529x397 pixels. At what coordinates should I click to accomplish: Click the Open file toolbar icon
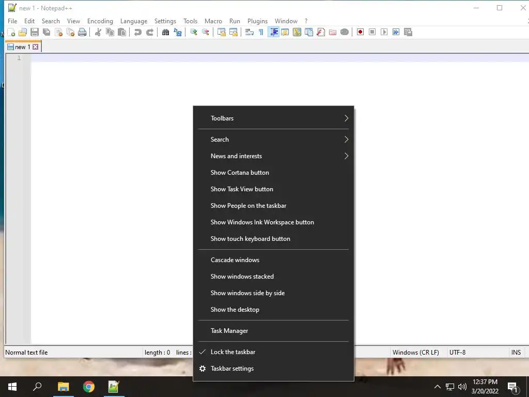click(x=23, y=32)
